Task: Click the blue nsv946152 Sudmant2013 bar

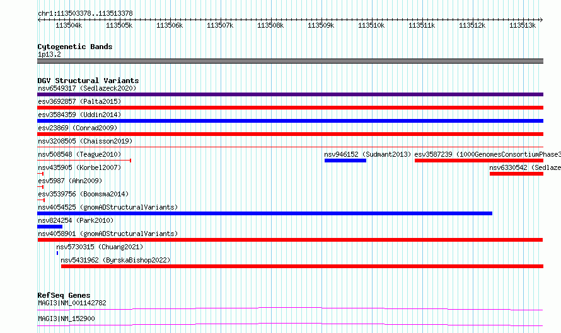Action: [x=345, y=161]
